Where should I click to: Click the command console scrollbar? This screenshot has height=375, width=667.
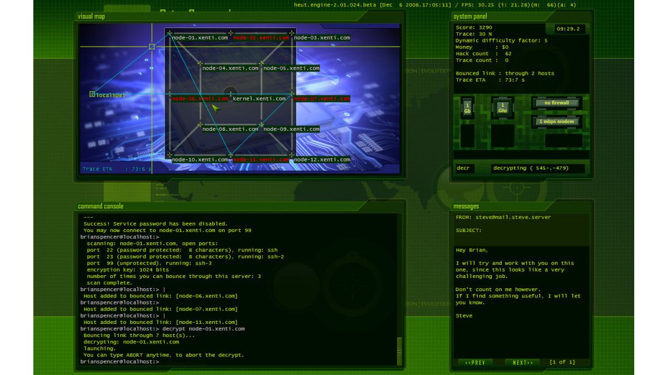tap(399, 351)
